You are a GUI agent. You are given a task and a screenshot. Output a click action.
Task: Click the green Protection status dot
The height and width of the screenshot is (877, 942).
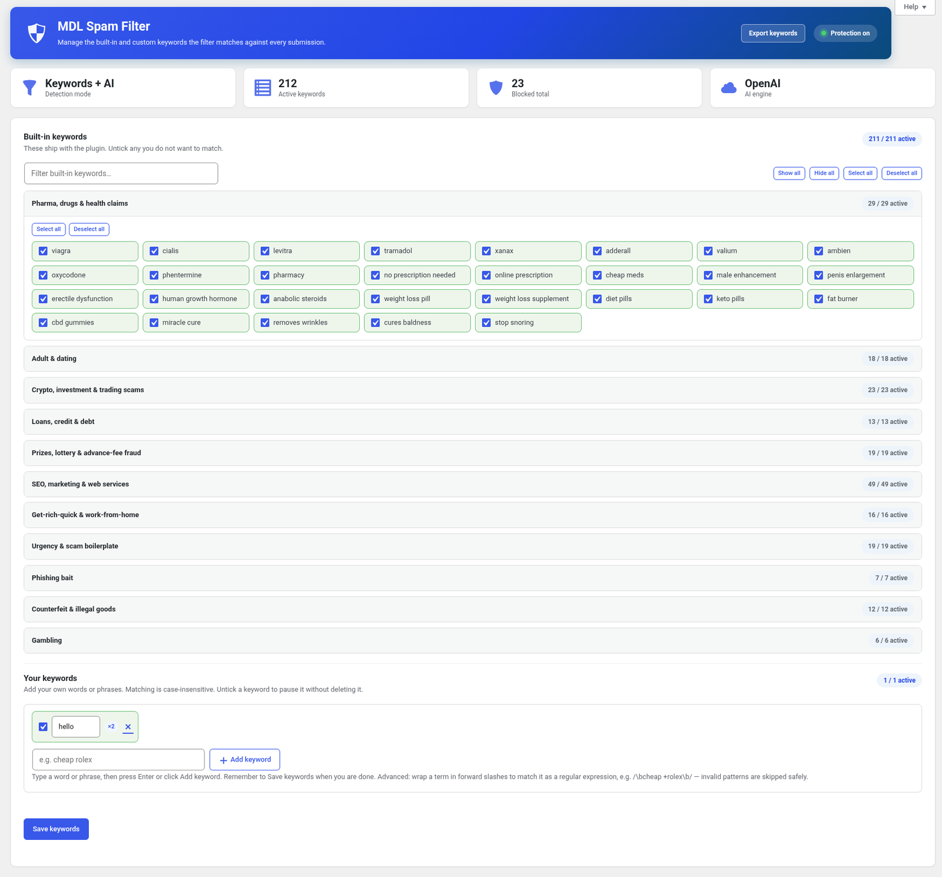click(824, 33)
